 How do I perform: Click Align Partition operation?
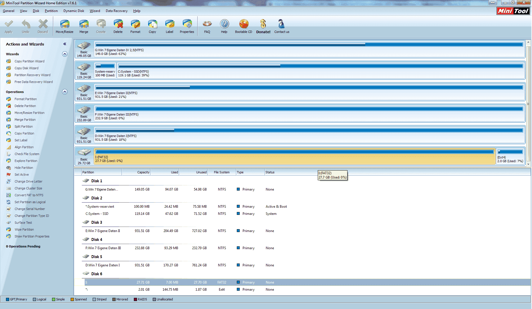pyautogui.click(x=24, y=147)
